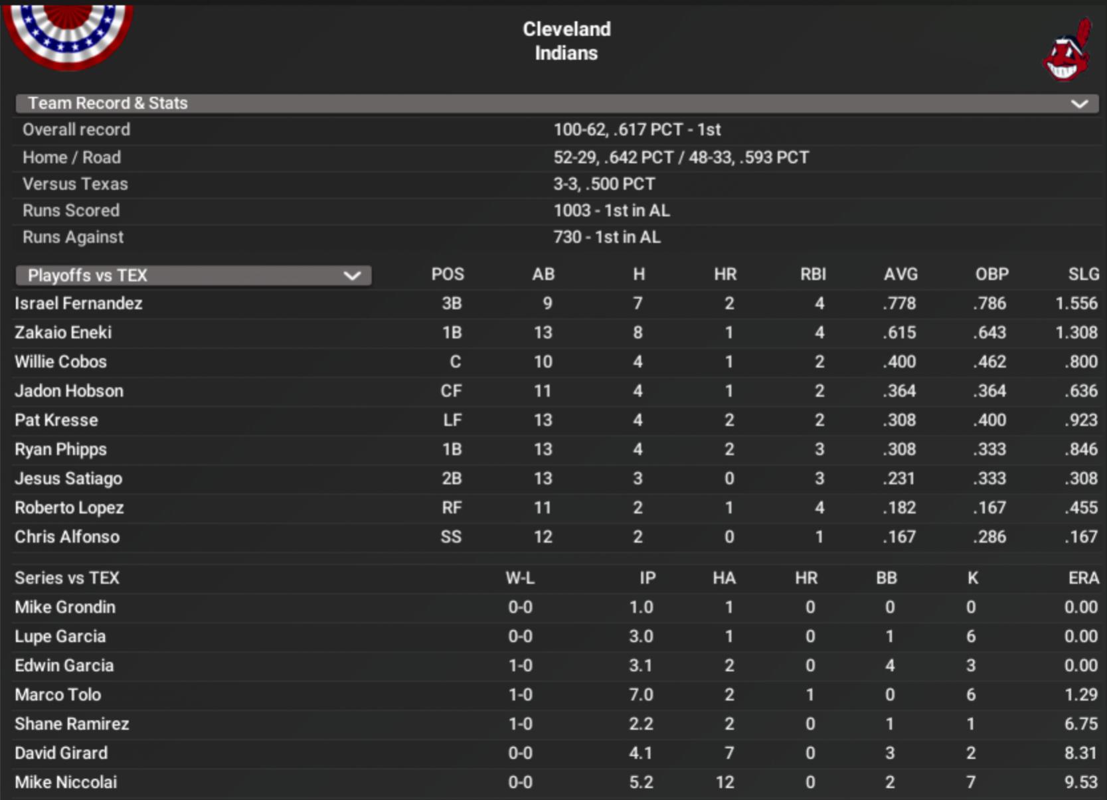Open pitcher Marco Tolo's page
Image resolution: width=1107 pixels, height=800 pixels.
[58, 695]
